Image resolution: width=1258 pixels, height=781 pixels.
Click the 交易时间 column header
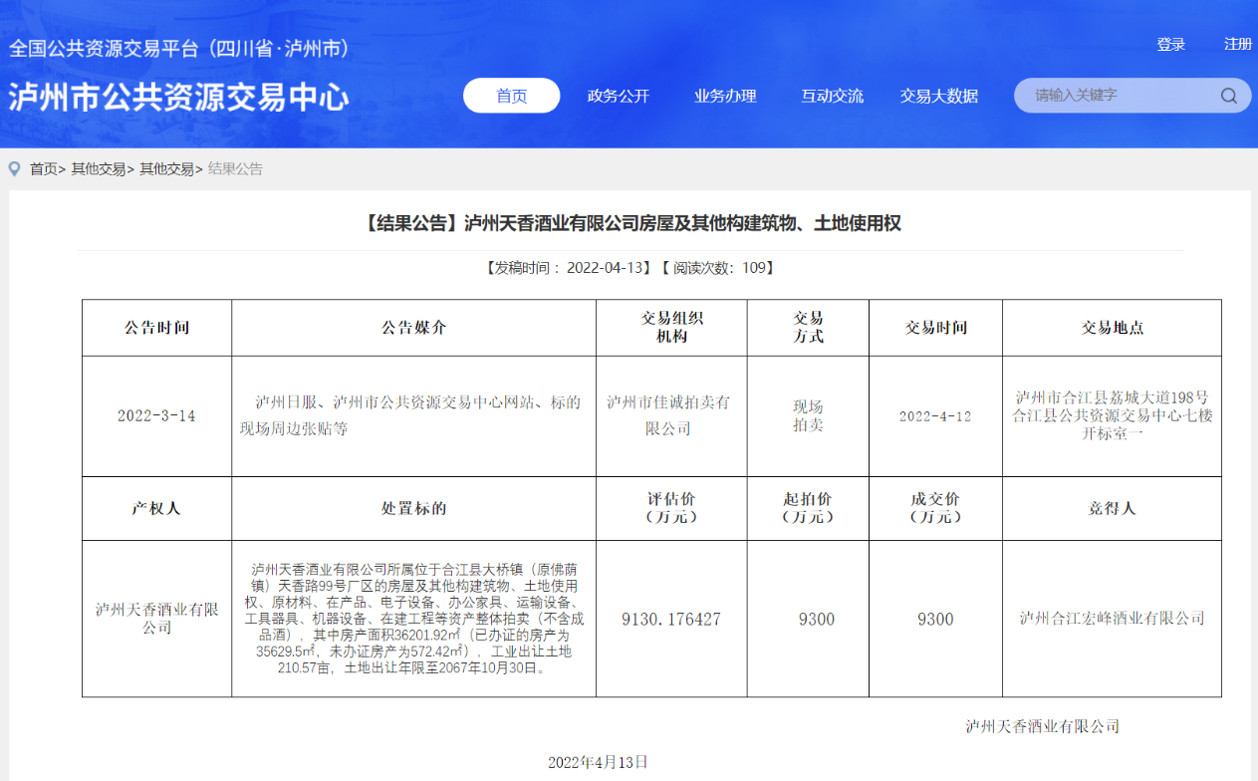[936, 328]
